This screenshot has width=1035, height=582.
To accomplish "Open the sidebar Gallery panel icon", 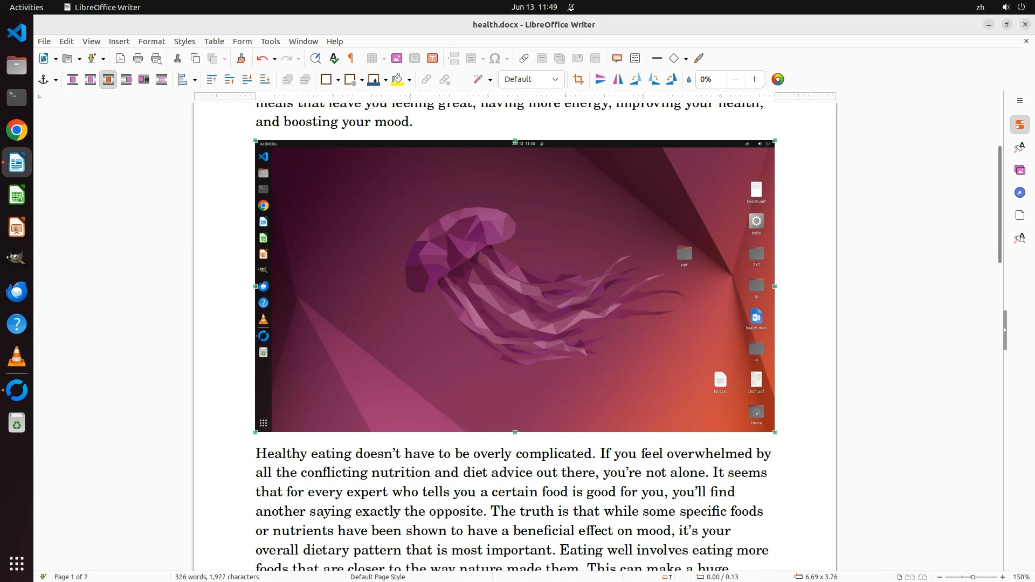I will [1019, 170].
